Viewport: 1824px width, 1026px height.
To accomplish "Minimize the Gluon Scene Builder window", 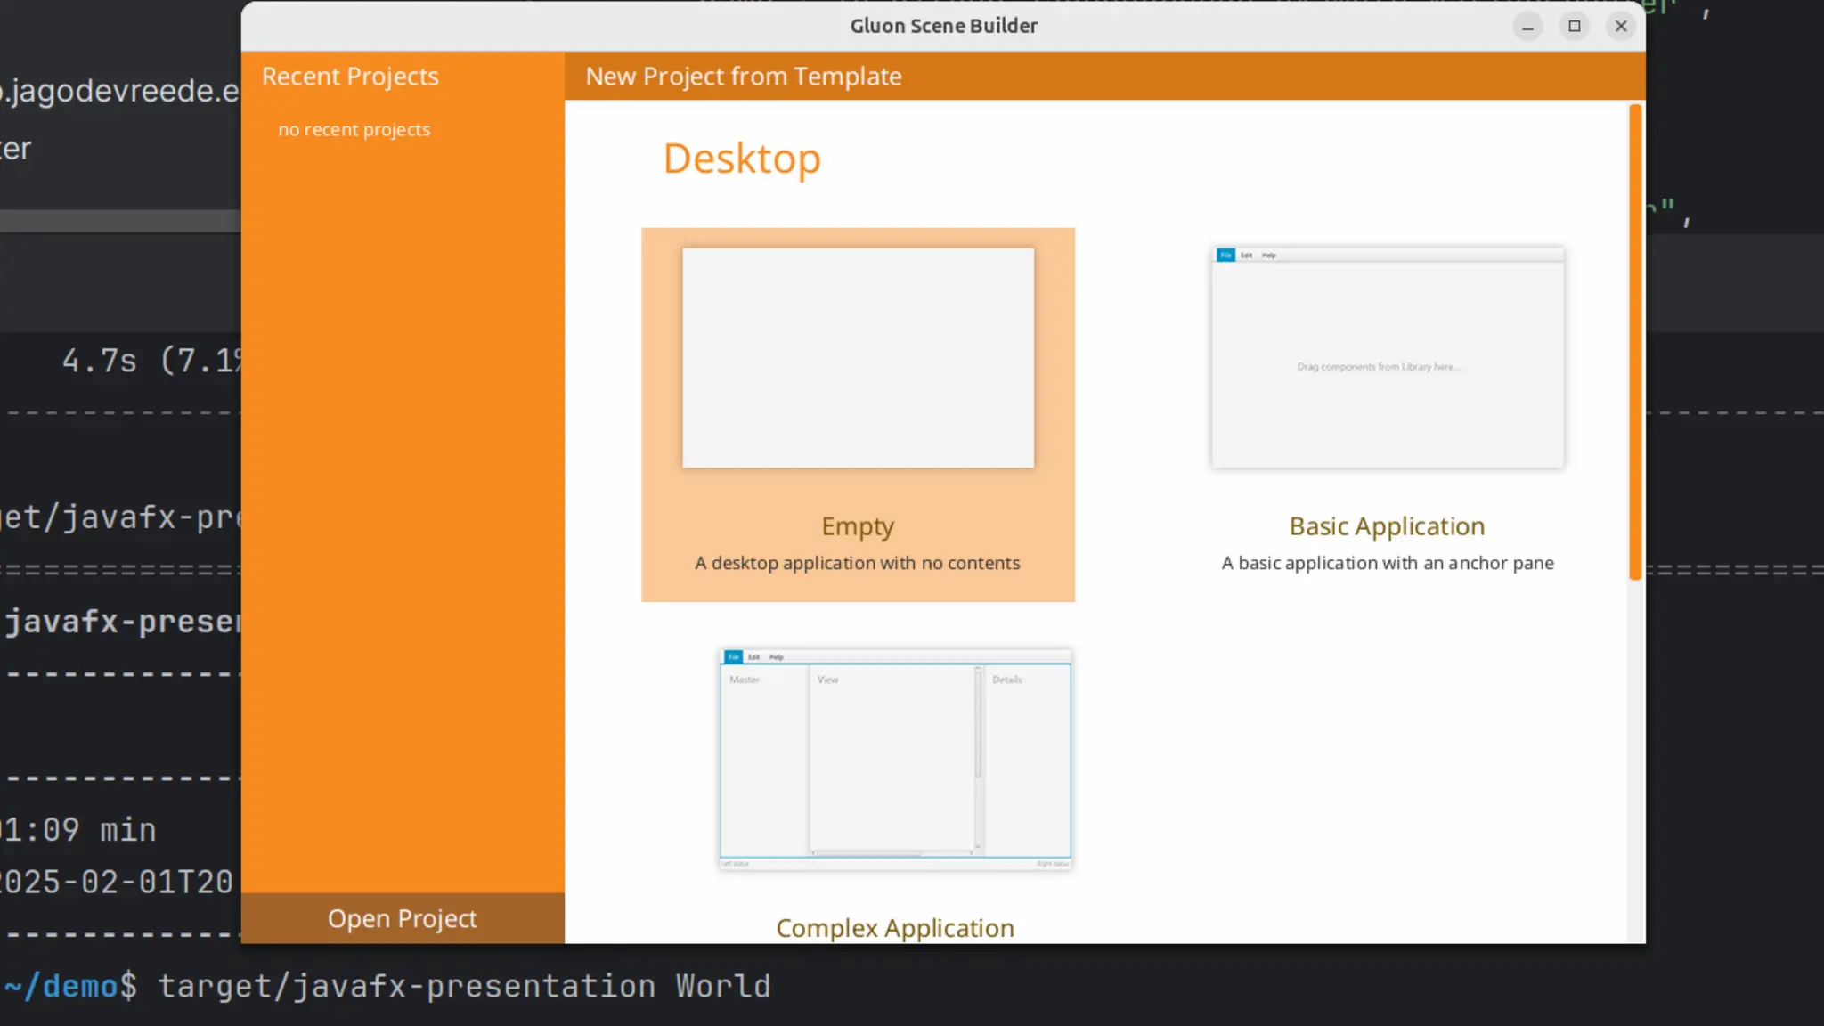I will point(1527,27).
